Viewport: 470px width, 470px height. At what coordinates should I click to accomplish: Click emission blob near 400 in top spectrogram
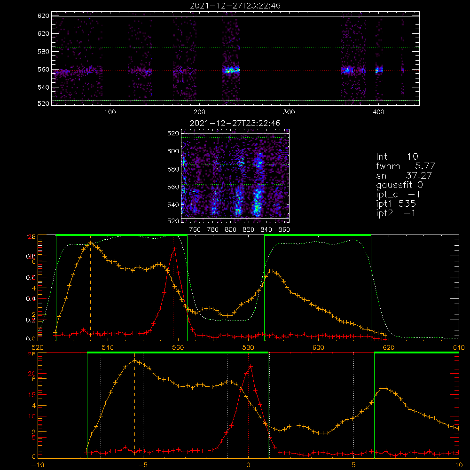(x=379, y=70)
